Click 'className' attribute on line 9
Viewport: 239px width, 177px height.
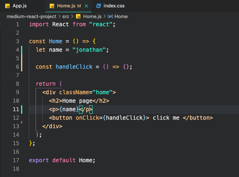point(74,92)
